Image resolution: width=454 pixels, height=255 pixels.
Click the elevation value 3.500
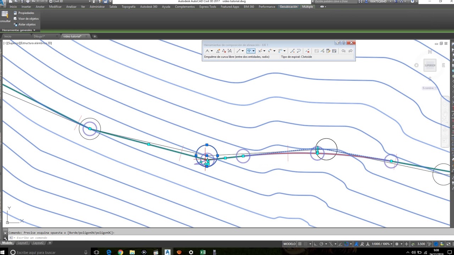(x=421, y=244)
